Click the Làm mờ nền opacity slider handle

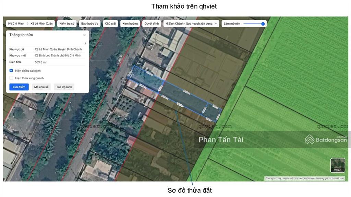click(263, 24)
